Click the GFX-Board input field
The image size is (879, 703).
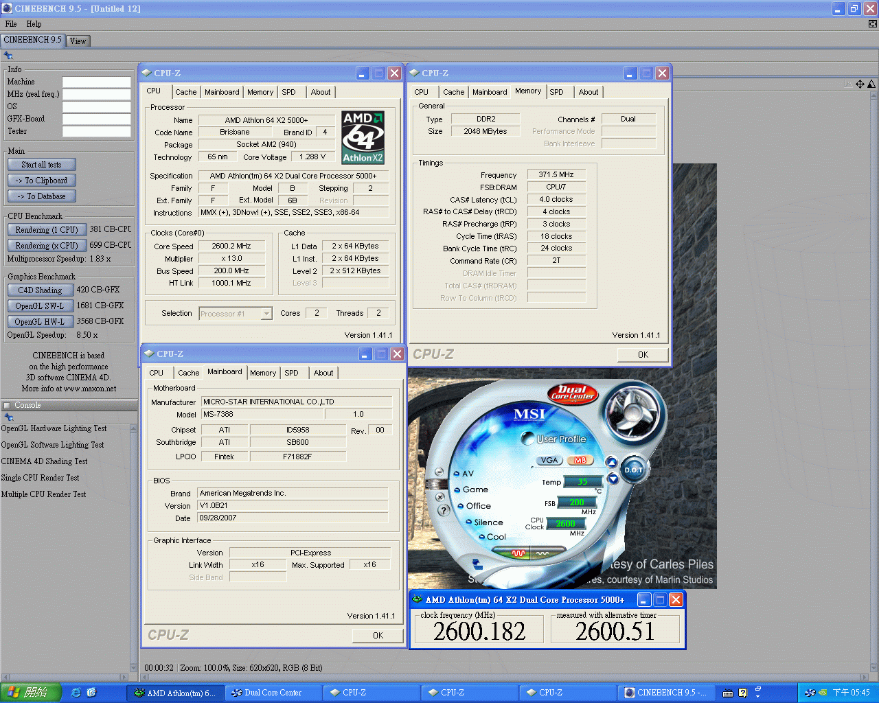[96, 119]
